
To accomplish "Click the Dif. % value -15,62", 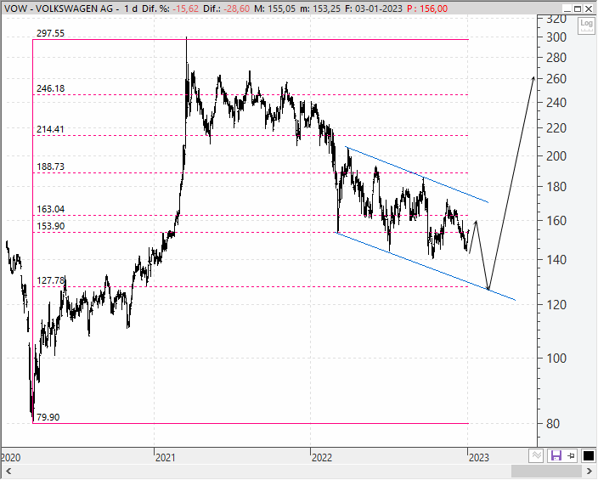I will pos(186,8).
